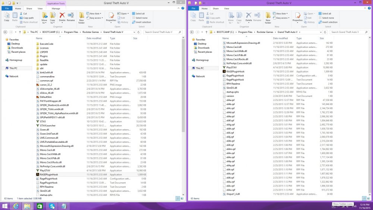
Task: Expand address bar history in left window
Action: click(134, 32)
